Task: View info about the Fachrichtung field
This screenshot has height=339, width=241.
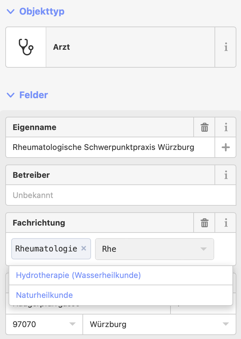Action: [x=225, y=223]
